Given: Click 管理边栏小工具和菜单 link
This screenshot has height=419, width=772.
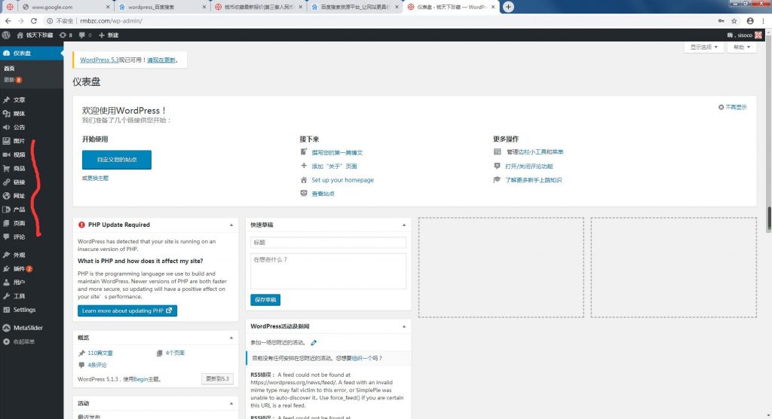Looking at the screenshot, I should tap(535, 152).
